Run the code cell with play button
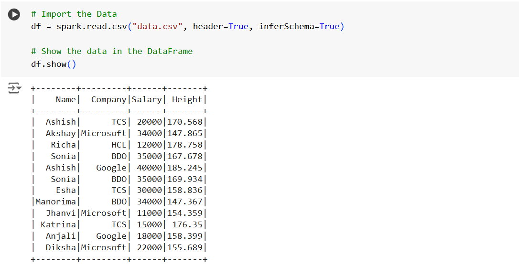Image resolution: width=519 pixels, height=266 pixels. [x=14, y=15]
